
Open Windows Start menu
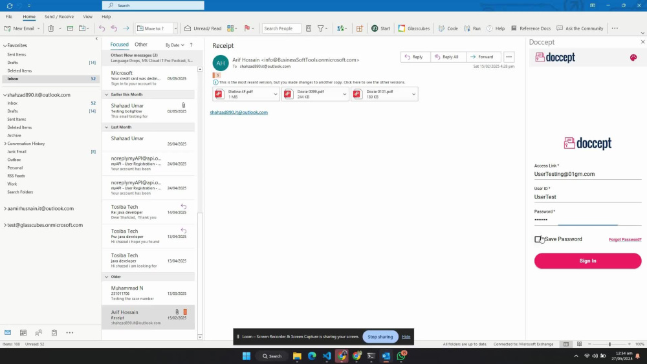tap(247, 356)
